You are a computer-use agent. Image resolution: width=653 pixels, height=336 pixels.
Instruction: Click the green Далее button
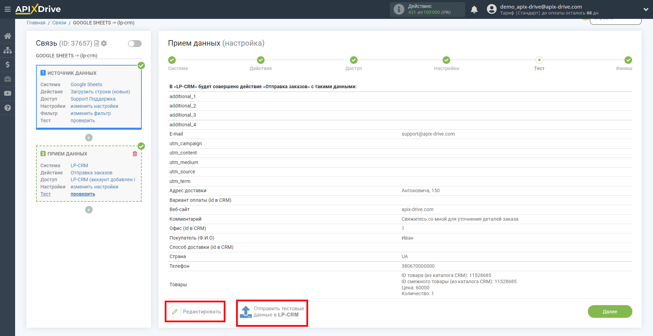point(610,312)
